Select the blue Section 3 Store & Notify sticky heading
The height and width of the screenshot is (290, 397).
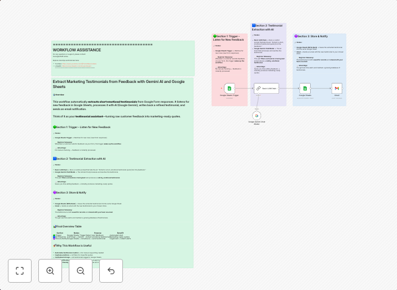(311, 36)
